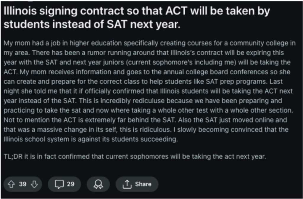Click the vote score of 39
The image size is (303, 199).
coord(23,184)
